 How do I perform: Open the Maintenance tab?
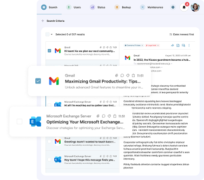(151, 7)
